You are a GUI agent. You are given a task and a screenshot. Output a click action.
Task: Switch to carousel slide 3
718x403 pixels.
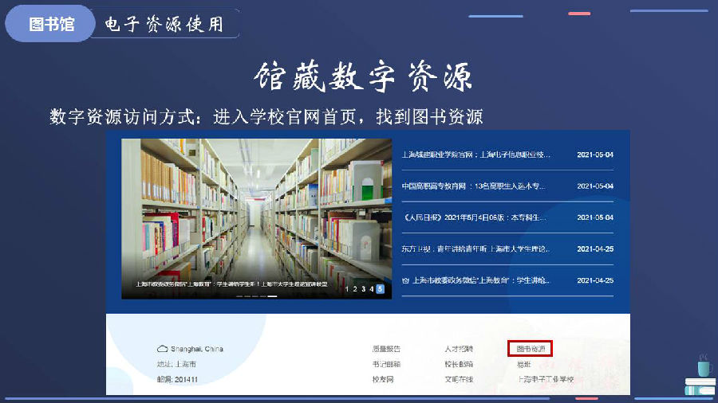click(x=363, y=289)
